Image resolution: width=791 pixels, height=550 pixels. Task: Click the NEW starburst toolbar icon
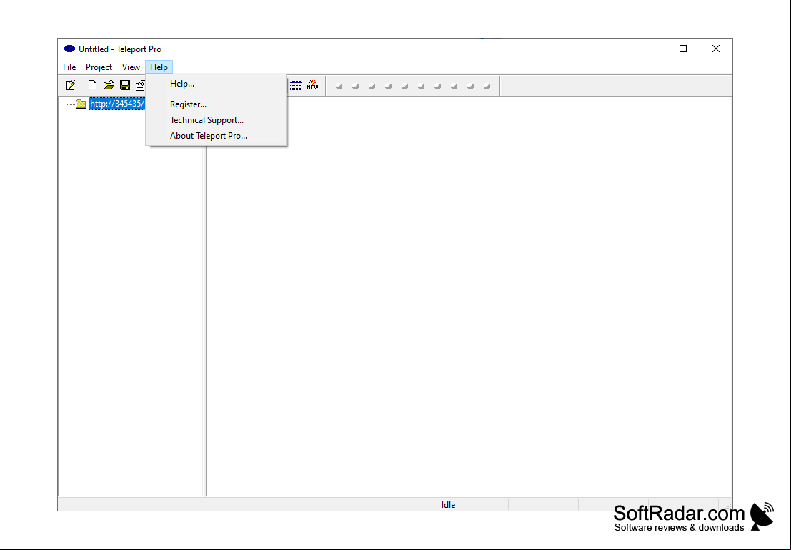313,85
